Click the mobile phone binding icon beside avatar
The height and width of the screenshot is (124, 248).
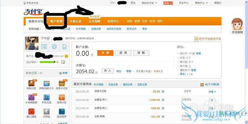click(x=64, y=47)
